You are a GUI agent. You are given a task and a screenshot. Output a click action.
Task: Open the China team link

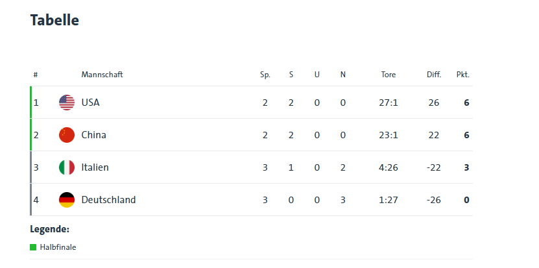[x=93, y=135]
